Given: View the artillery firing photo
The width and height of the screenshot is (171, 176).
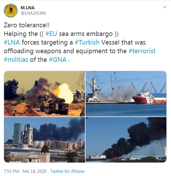Looking at the screenshot, I should pos(44,93).
